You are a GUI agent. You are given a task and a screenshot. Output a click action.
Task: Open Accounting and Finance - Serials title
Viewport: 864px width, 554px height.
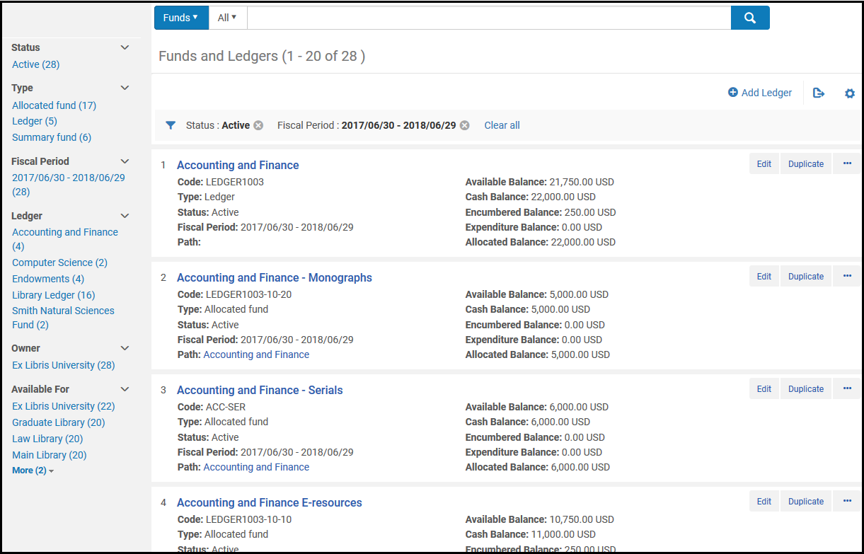[x=260, y=390]
